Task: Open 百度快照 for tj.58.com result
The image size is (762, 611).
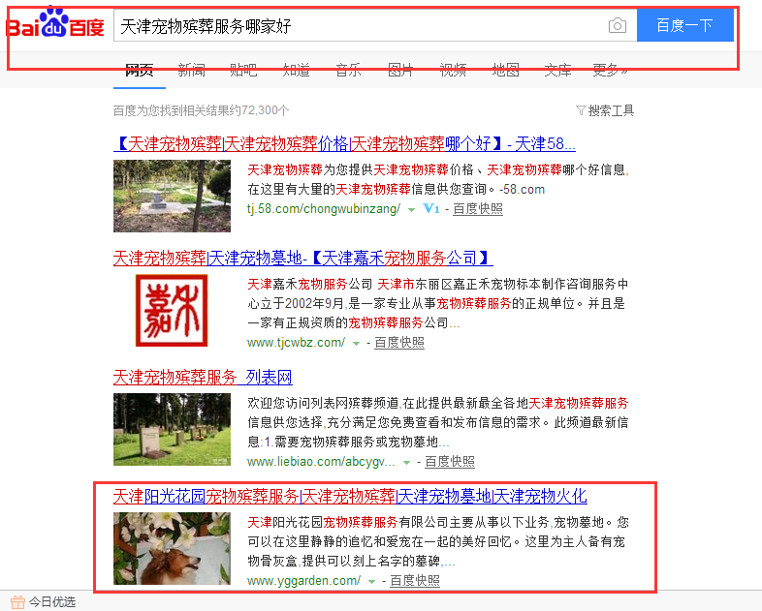Action: click(x=478, y=209)
